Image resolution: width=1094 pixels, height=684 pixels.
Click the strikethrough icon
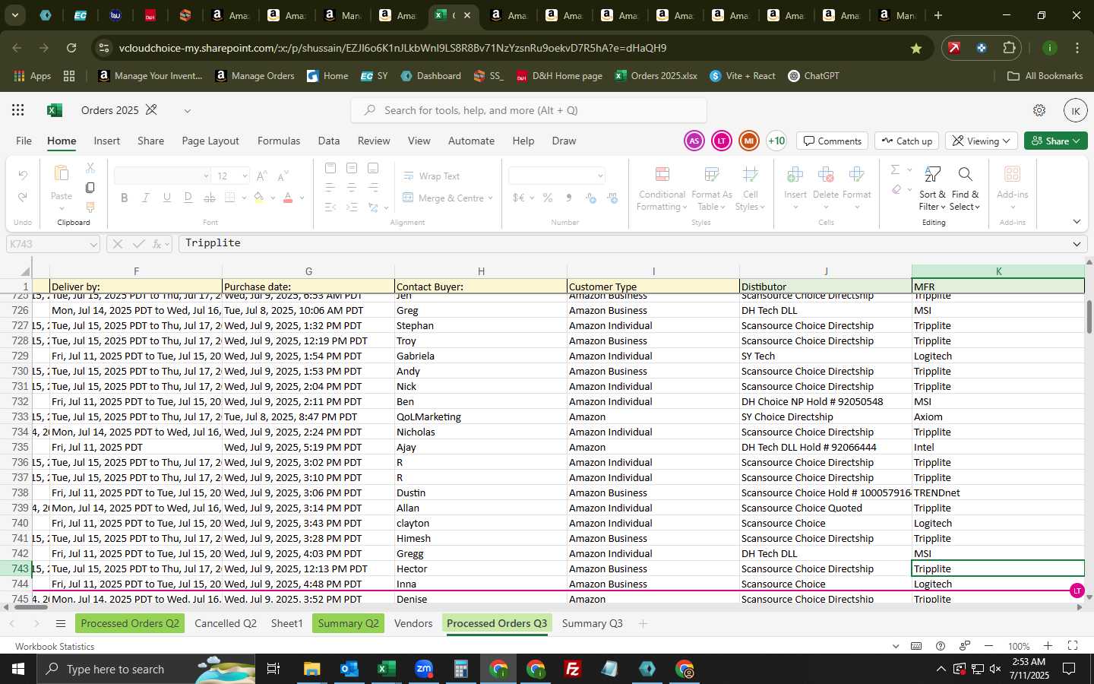[x=210, y=198]
